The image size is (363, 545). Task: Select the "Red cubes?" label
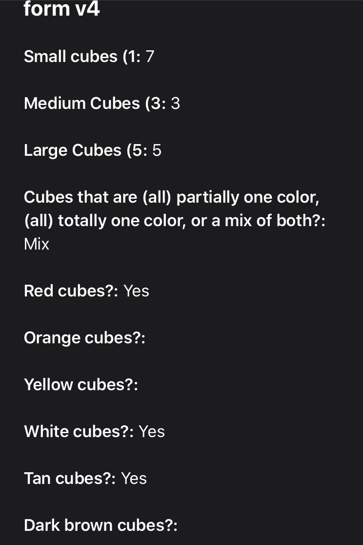(x=71, y=291)
